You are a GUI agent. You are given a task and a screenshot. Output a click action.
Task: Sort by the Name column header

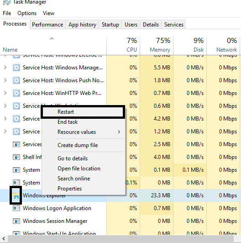pos(53,46)
